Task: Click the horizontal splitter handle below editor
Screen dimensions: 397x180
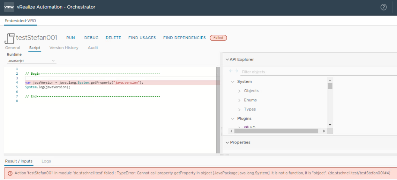Action: point(224,154)
